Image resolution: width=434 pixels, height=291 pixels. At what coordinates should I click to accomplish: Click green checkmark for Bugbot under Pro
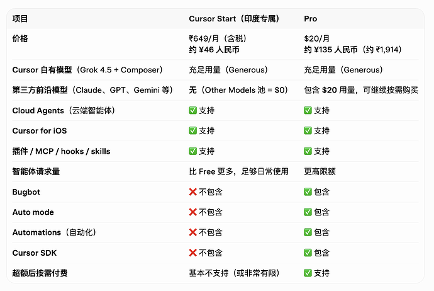[x=308, y=191]
